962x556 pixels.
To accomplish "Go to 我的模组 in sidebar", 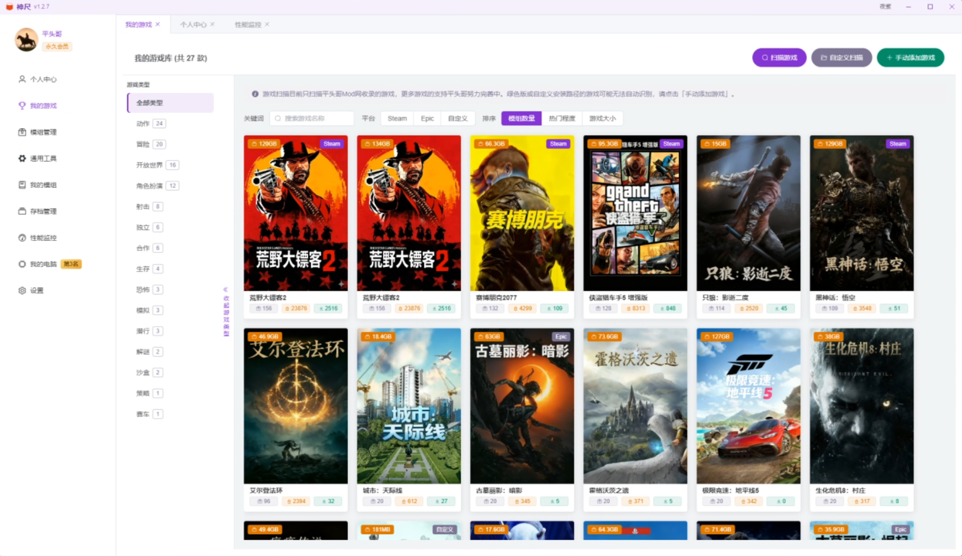I will (38, 185).
